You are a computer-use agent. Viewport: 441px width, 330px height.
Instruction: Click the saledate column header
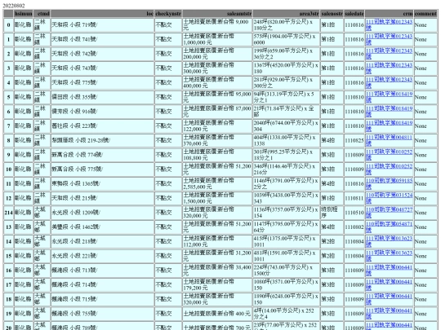pos(354,14)
